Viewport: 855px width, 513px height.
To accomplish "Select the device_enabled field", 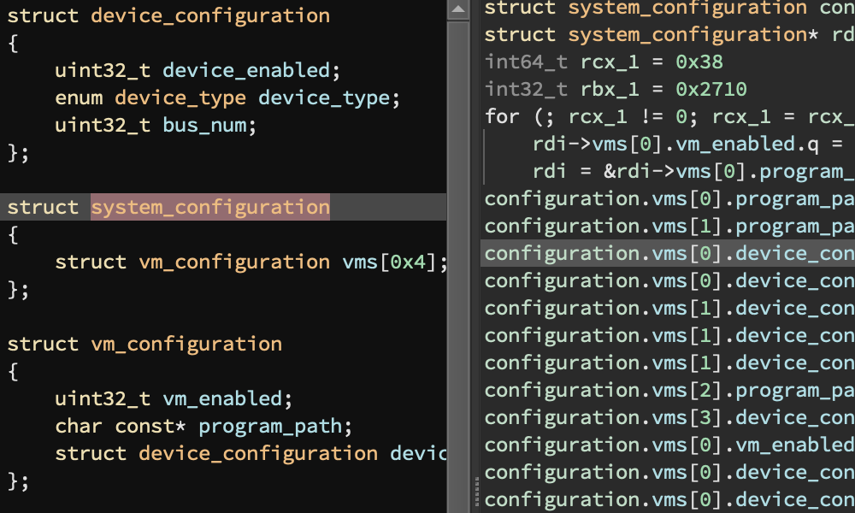I will (246, 71).
